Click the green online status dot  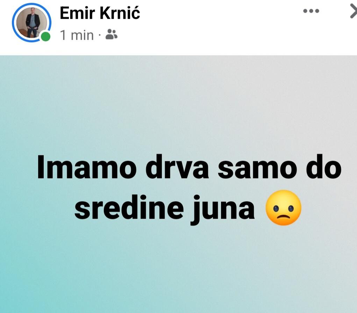pos(45,36)
